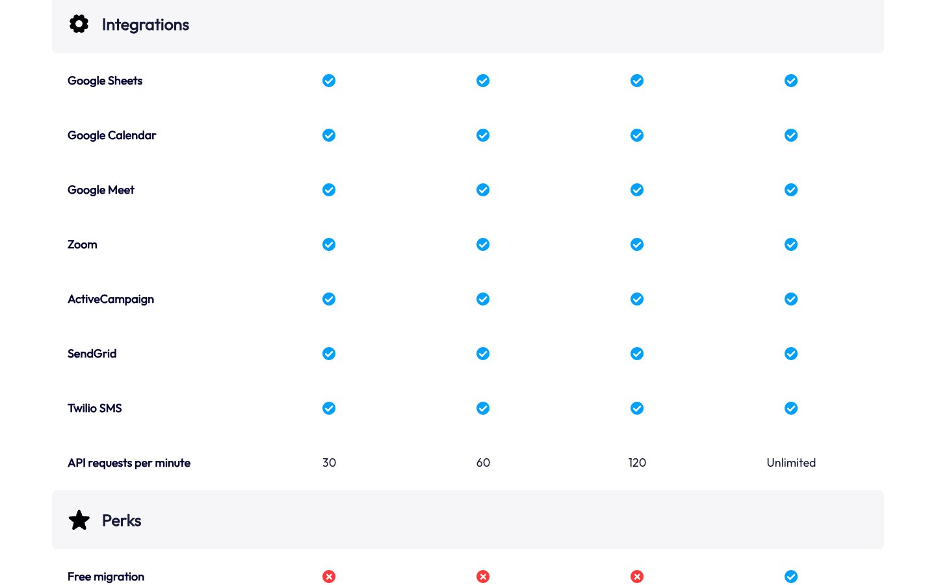This screenshot has width=936, height=585.
Task: Click the Google Sheets checkmark in the first plan column
Action: [x=329, y=81]
